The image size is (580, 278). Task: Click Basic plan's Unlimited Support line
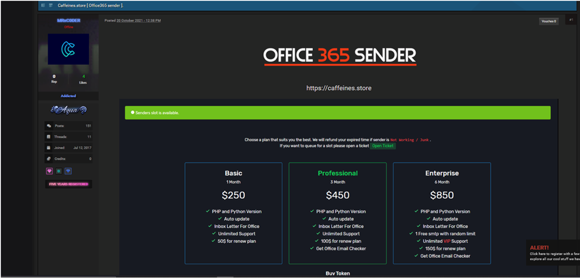pos(236,233)
